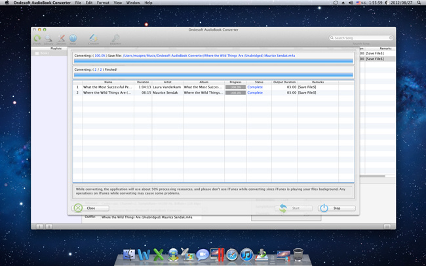Open the Apple menu

coord(7,3)
